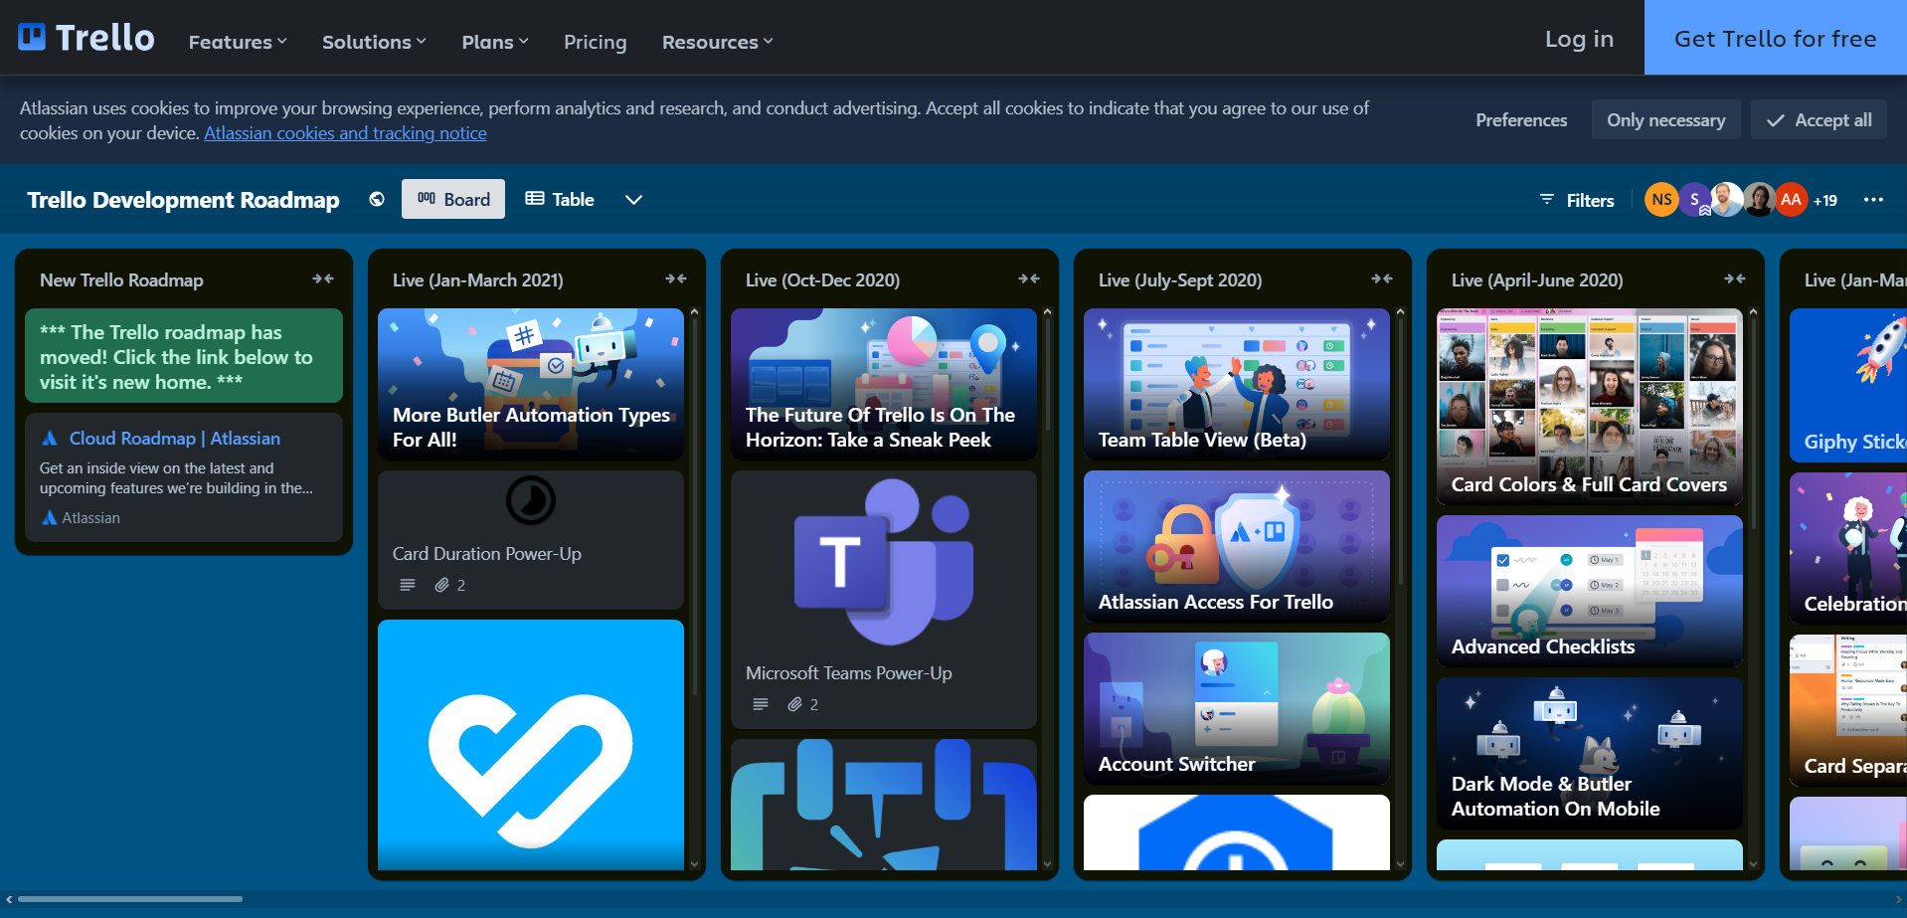Viewport: 1907px width, 918px height.
Task: Collapse the Live (Jan-March 2021) list
Action: [x=676, y=278]
